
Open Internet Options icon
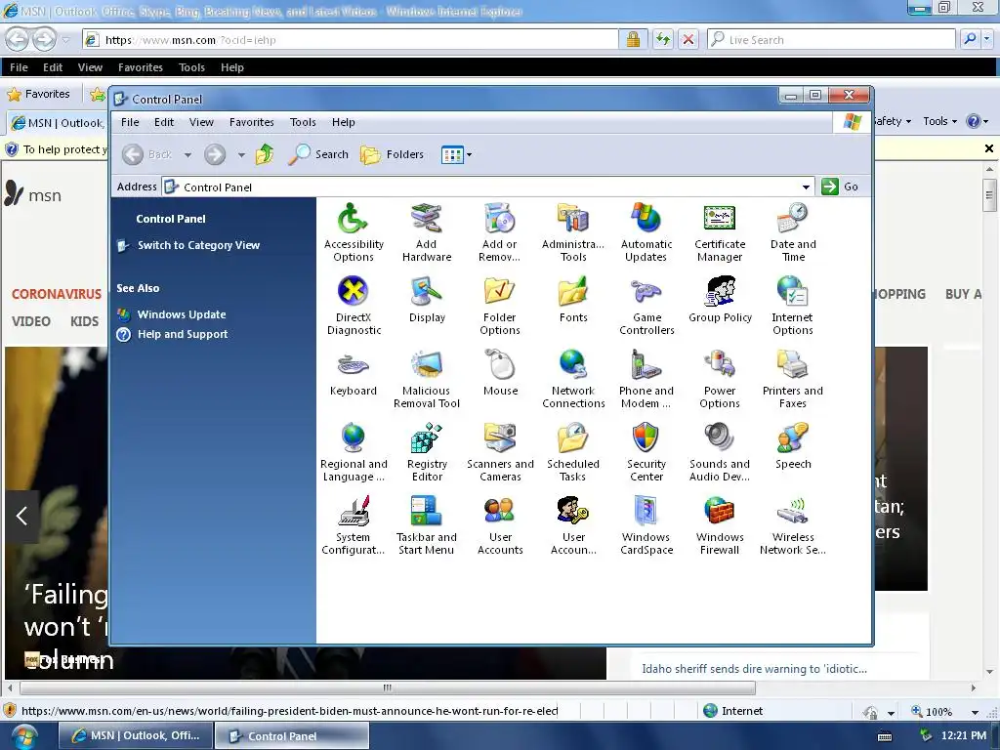coord(793,306)
